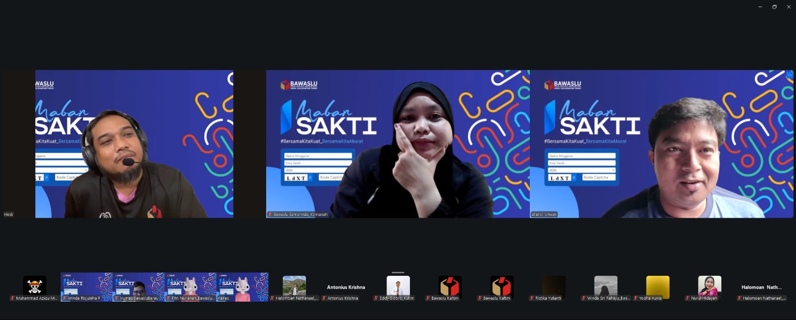Viewport: 796px width, 320px height.
Task: Click the muted mic icon beside Yodha Aunia
Action: (x=636, y=298)
